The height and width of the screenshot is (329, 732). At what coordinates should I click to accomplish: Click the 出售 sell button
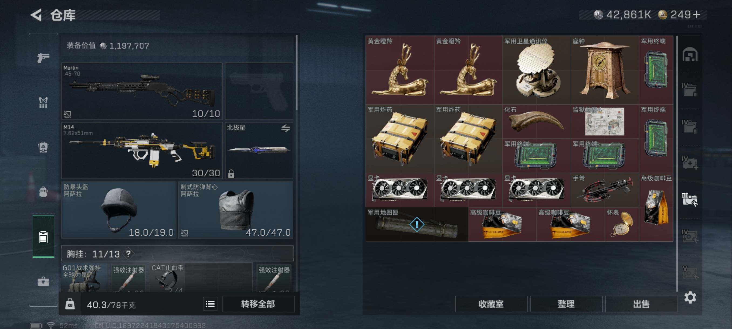pyautogui.click(x=641, y=304)
